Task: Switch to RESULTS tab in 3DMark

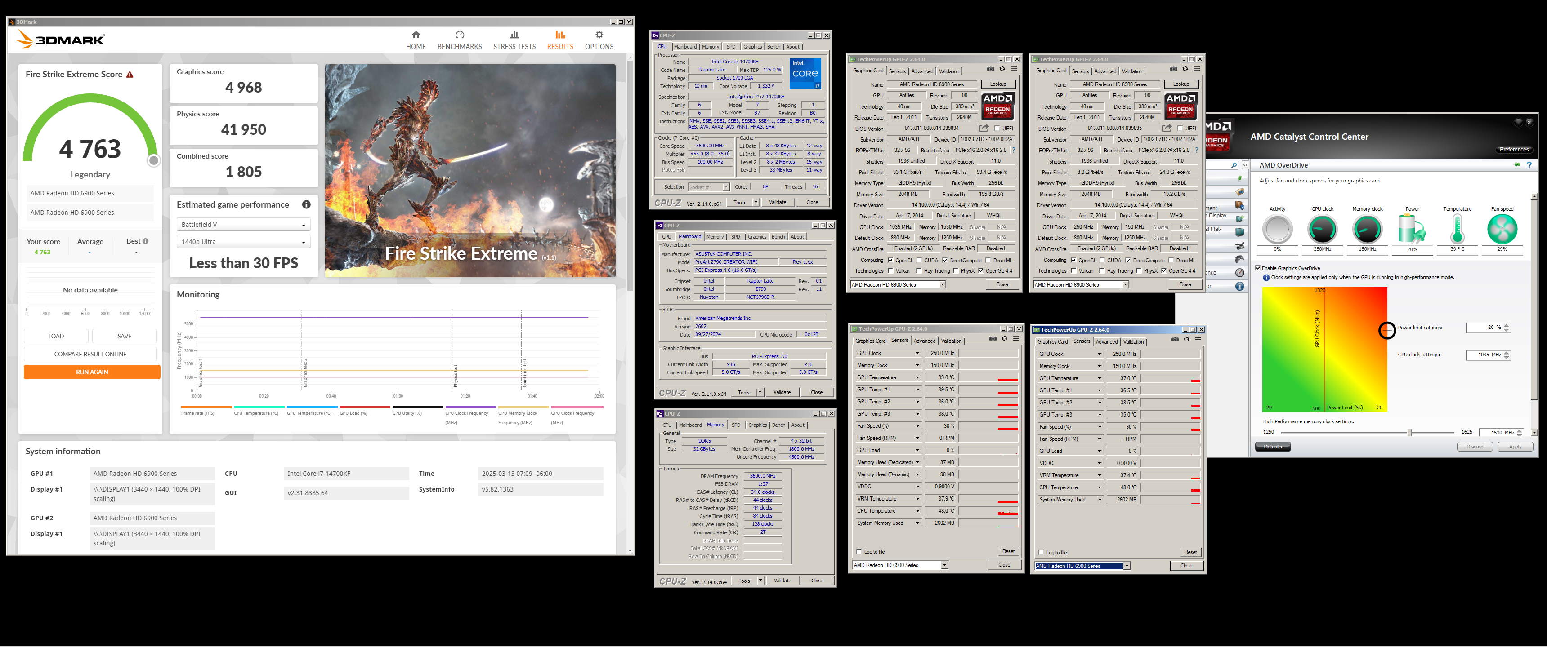Action: point(560,40)
